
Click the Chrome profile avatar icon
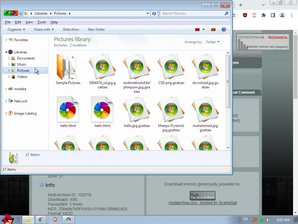click(282, 15)
